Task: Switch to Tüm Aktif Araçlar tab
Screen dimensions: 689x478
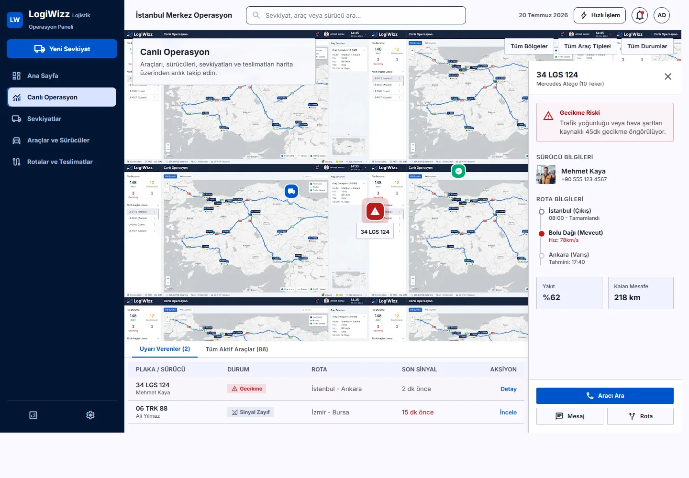Action: [237, 349]
